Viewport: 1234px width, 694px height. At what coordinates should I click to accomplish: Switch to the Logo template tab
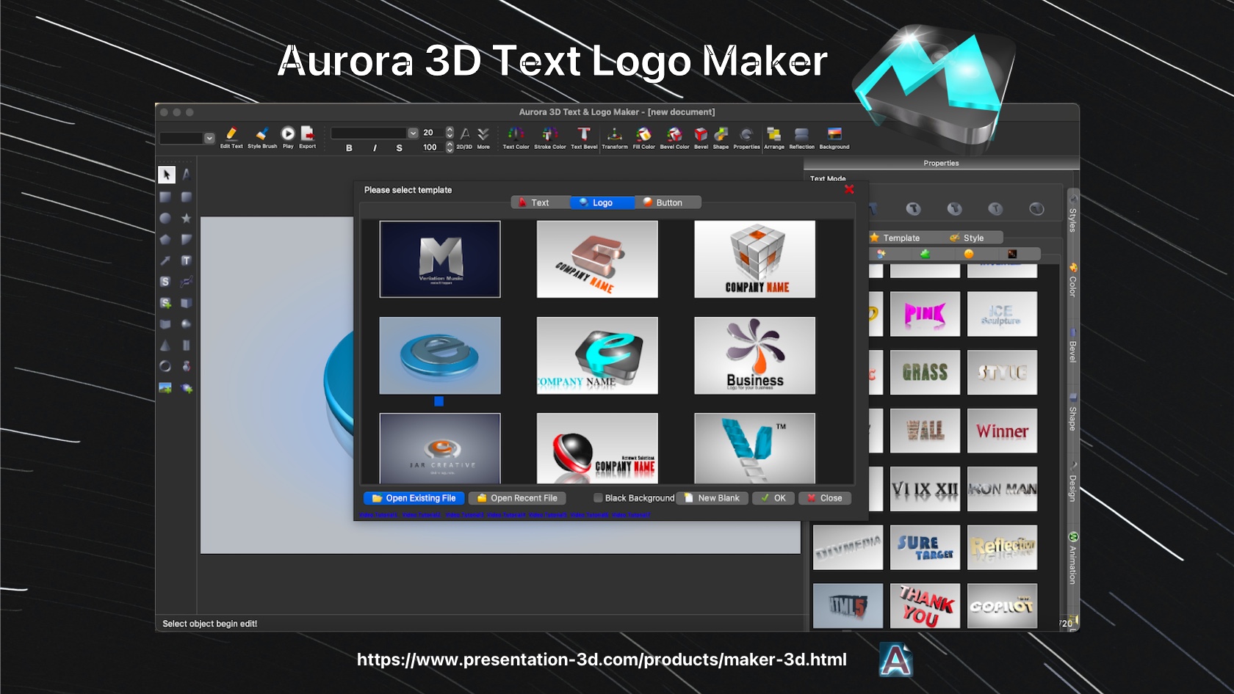(x=602, y=202)
